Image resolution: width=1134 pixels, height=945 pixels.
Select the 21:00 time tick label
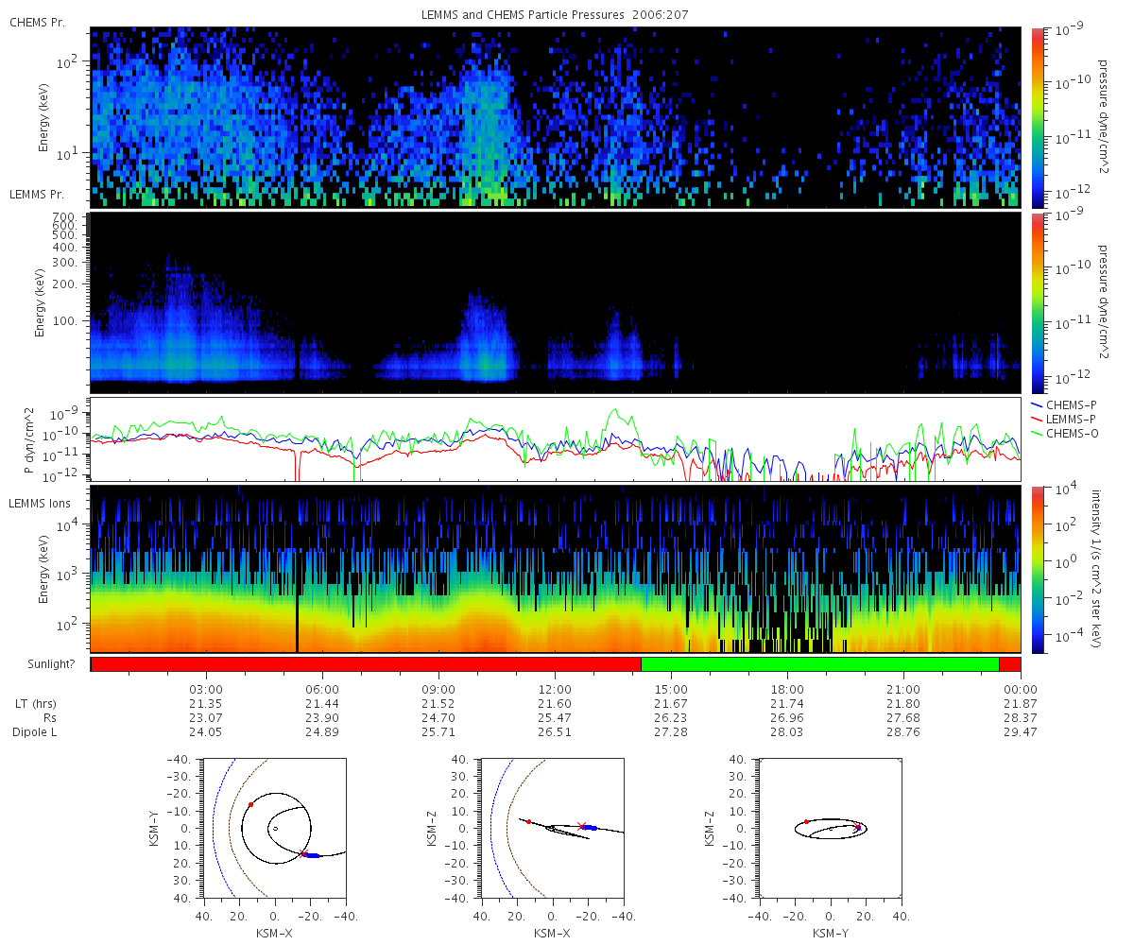click(x=904, y=689)
